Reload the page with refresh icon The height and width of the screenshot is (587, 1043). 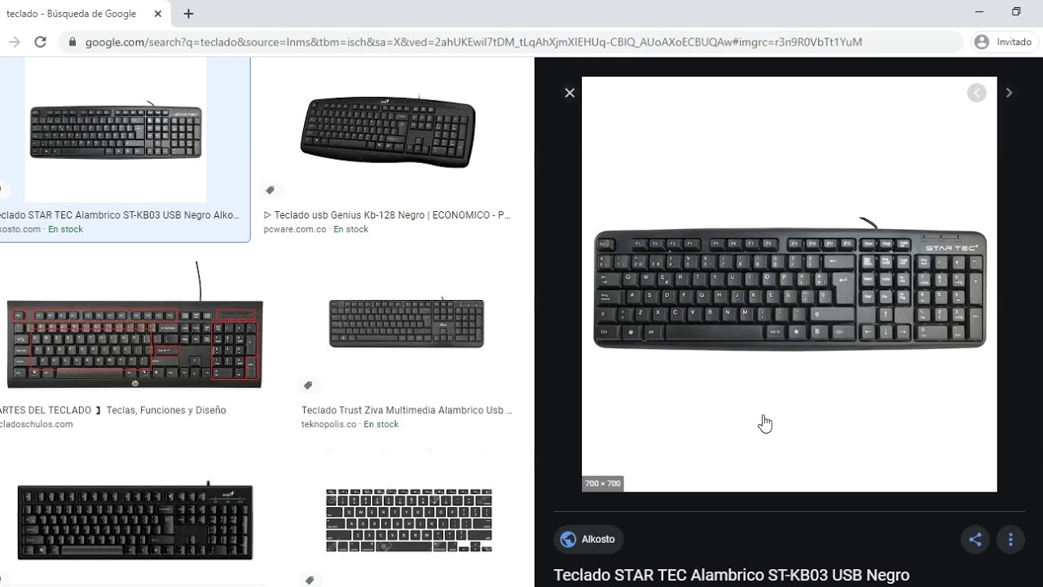(x=40, y=42)
